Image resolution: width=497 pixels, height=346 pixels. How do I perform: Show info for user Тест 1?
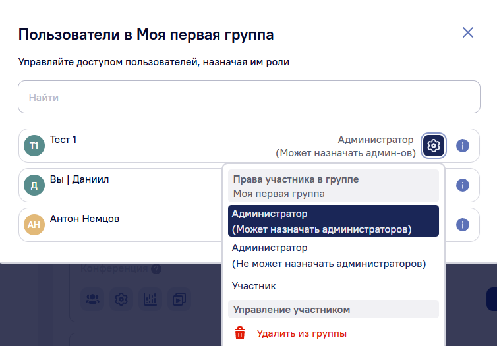(x=463, y=146)
